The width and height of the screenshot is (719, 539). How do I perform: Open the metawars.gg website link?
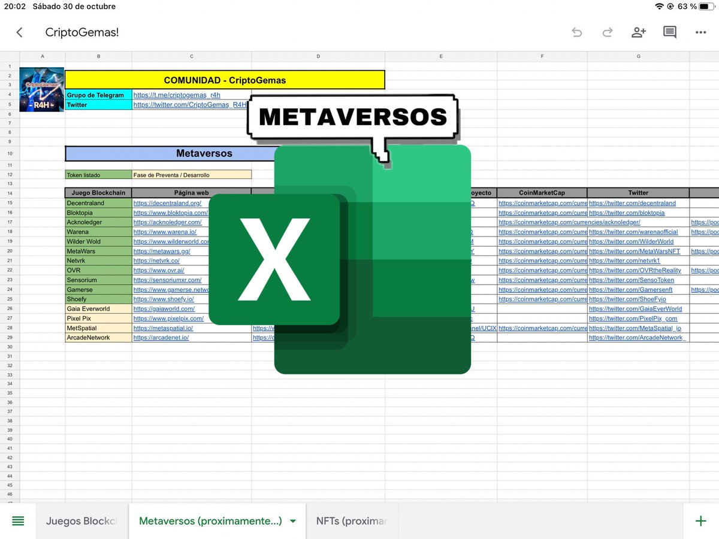162,251
